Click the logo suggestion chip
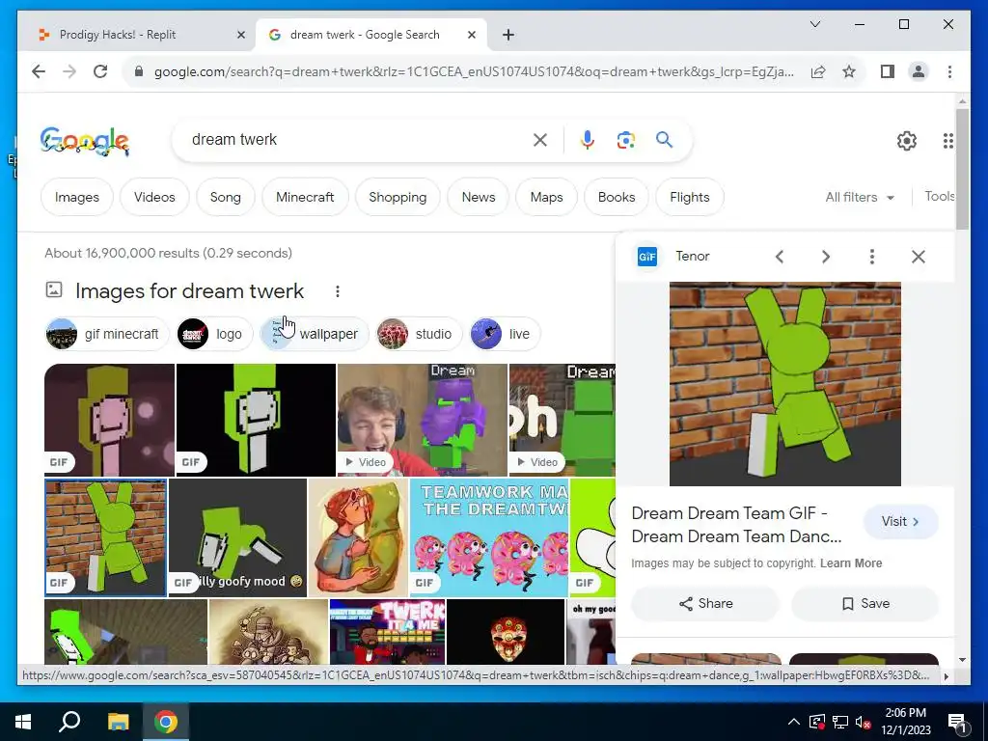 [214, 334]
